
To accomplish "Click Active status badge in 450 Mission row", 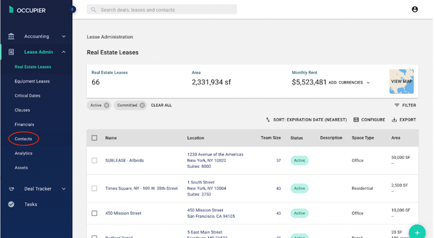I will 299,213.
